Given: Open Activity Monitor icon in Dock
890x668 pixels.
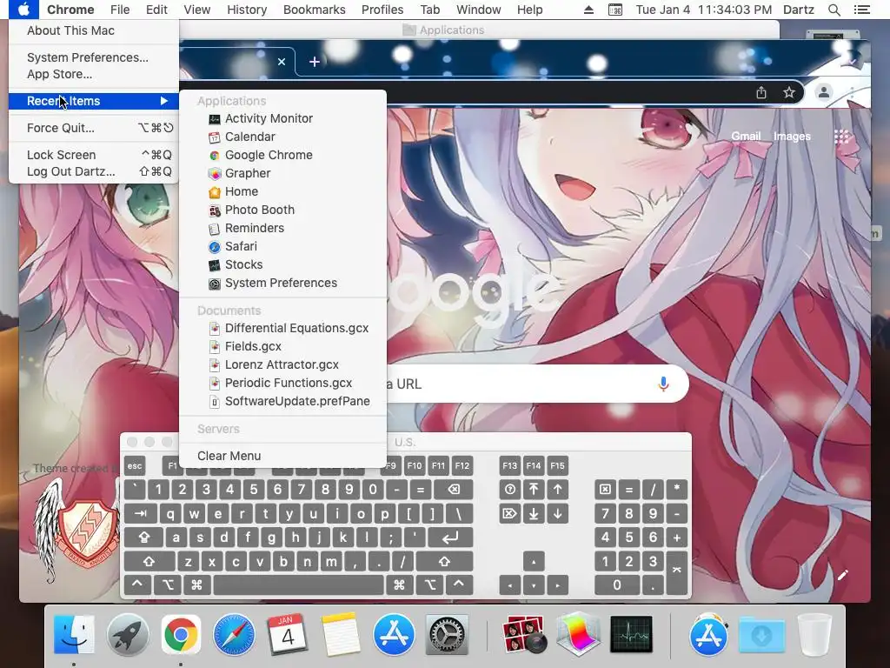Looking at the screenshot, I should (631, 634).
